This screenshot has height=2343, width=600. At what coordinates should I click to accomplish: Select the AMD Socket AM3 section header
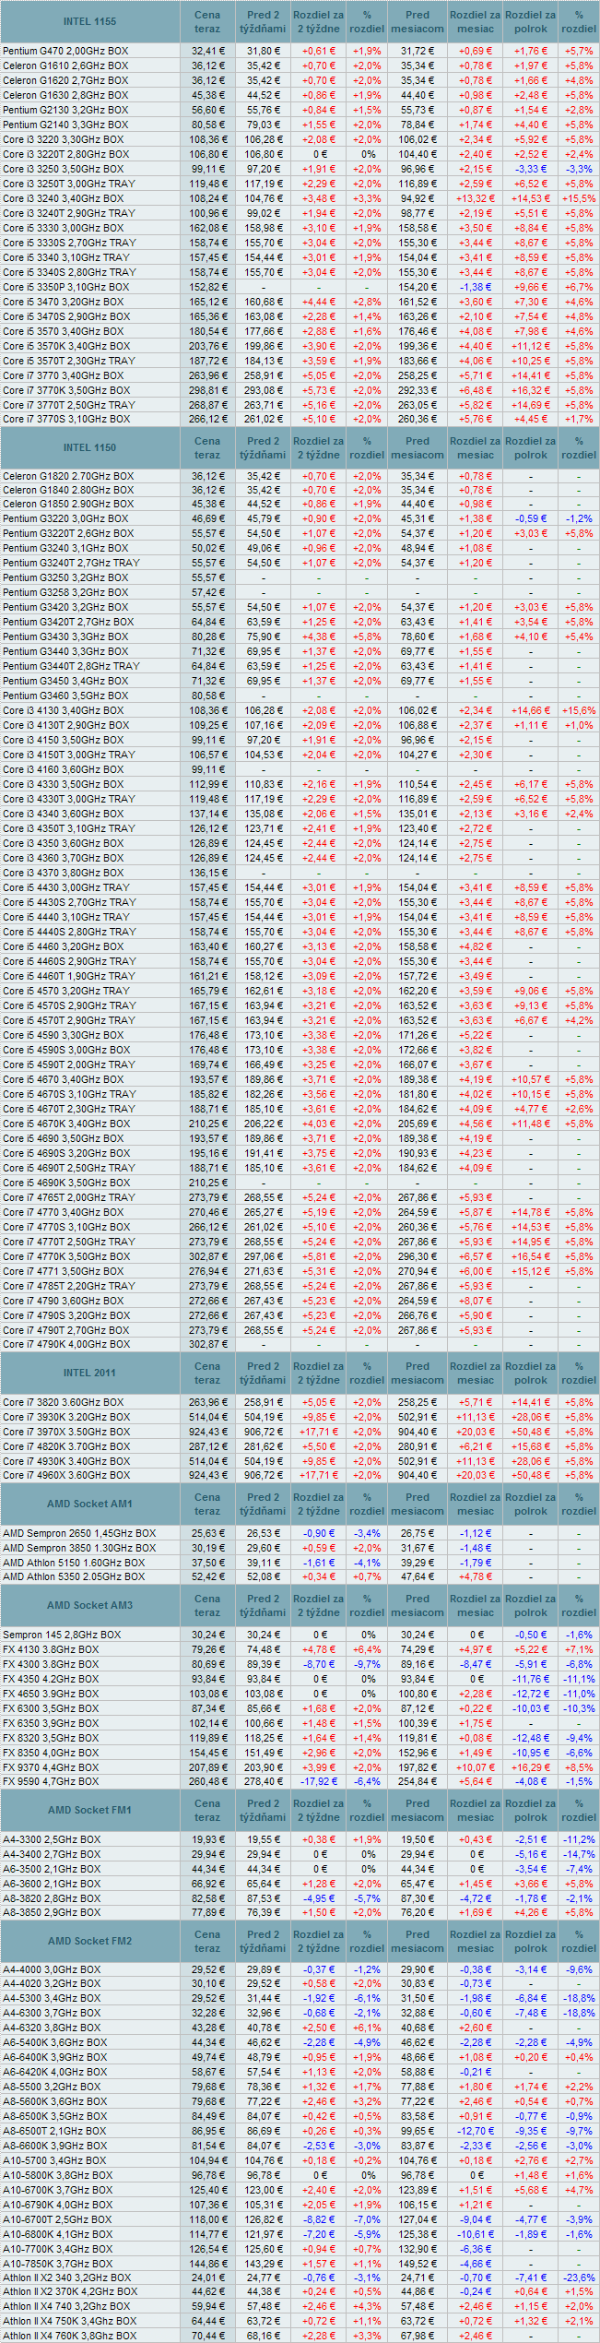point(89,1605)
